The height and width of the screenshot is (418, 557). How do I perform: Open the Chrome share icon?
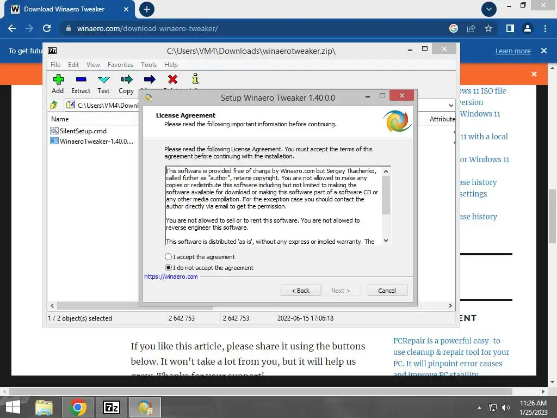[471, 28]
